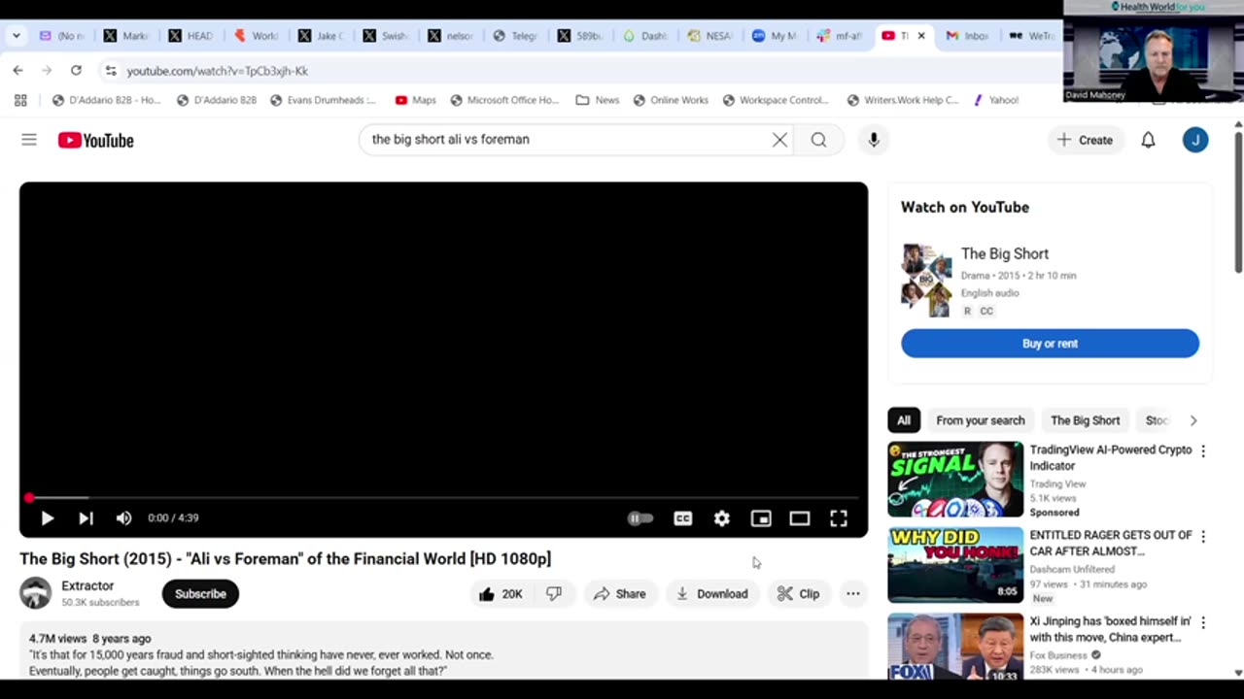Image resolution: width=1244 pixels, height=699 pixels.
Task: Open TradingView AI-Powered Crypto Indicator thumbnail
Action: tap(955, 480)
